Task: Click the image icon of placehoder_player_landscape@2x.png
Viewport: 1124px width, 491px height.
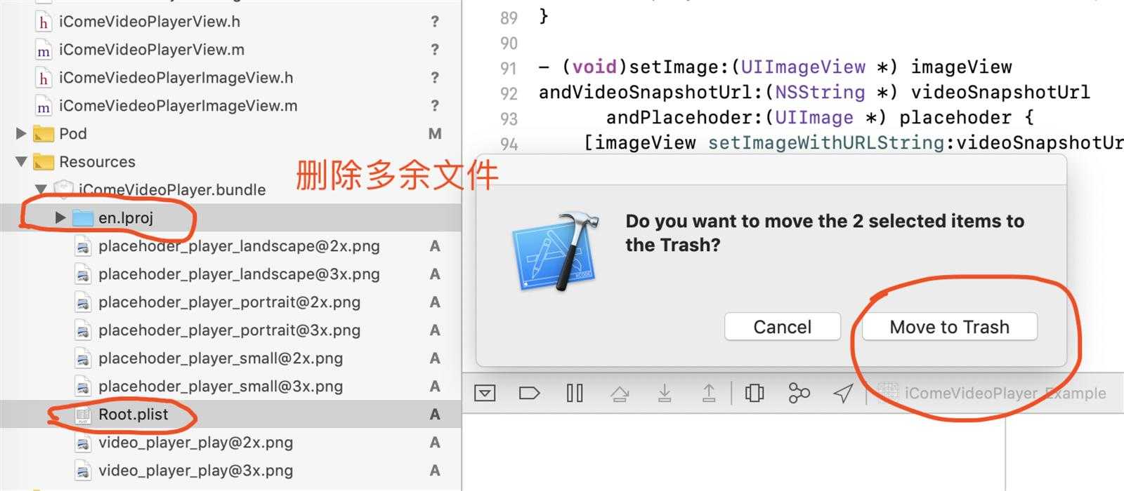Action: 83,246
